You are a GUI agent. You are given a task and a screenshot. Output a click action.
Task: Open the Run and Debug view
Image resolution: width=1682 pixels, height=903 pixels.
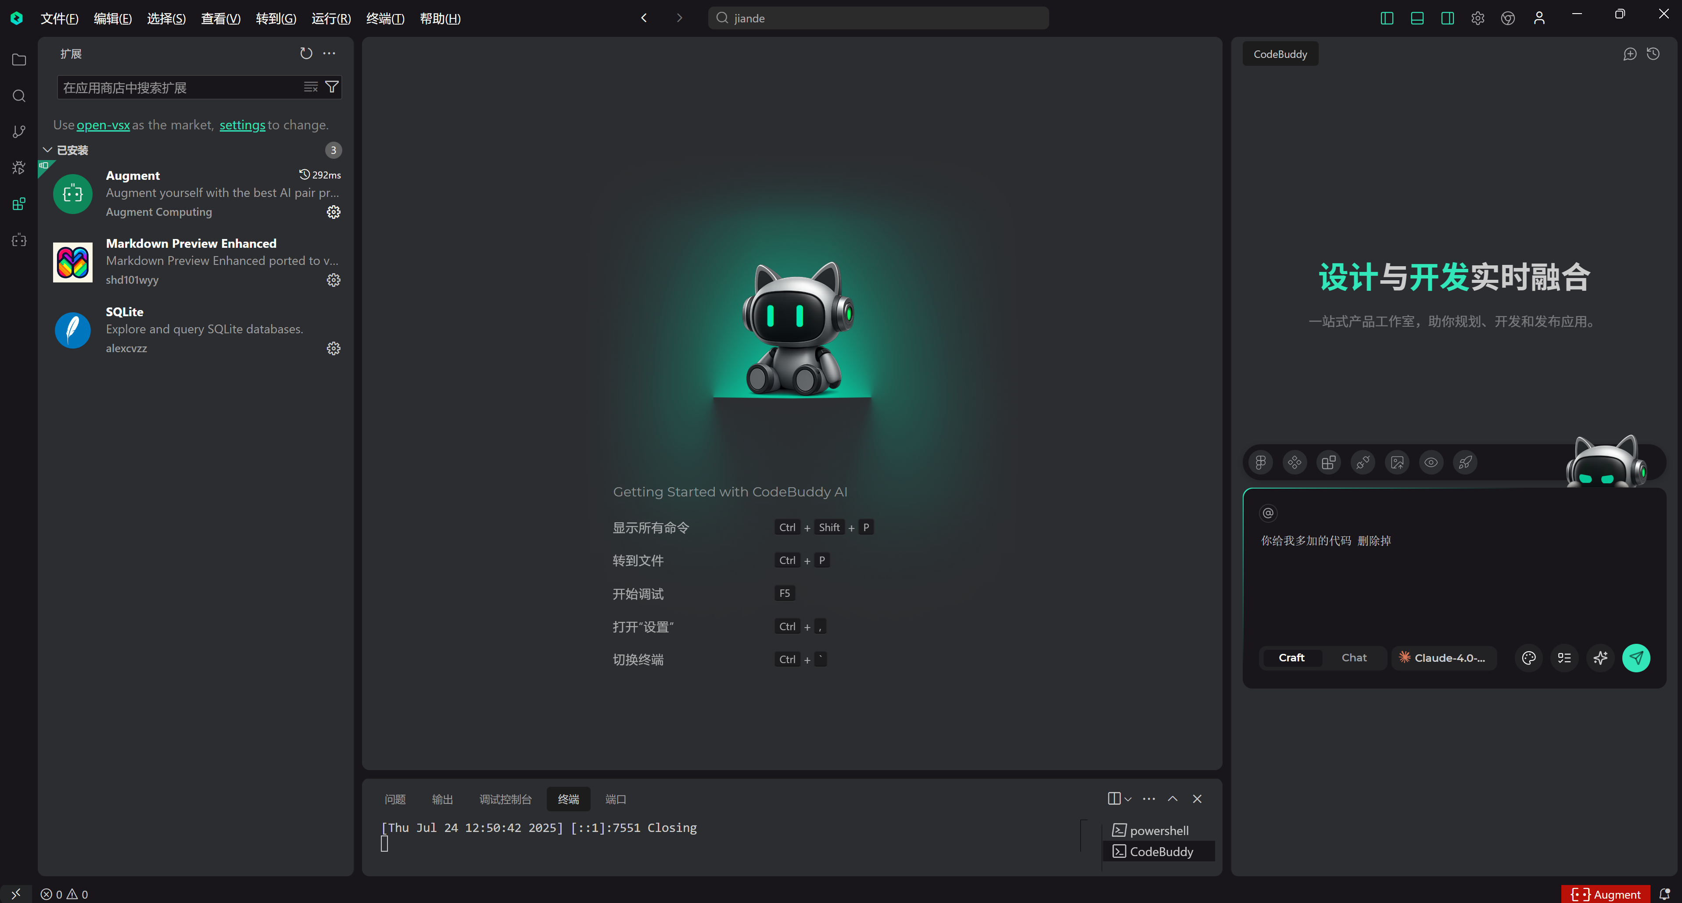pos(19,168)
